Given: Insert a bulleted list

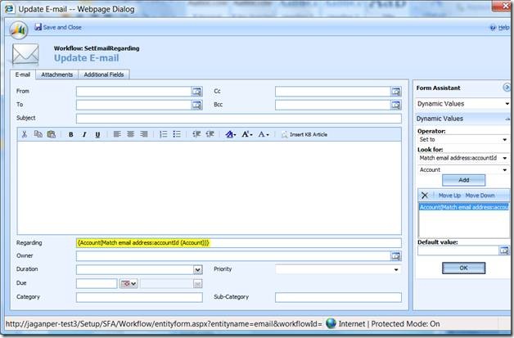Looking at the screenshot, I should pyautogui.click(x=177, y=134).
